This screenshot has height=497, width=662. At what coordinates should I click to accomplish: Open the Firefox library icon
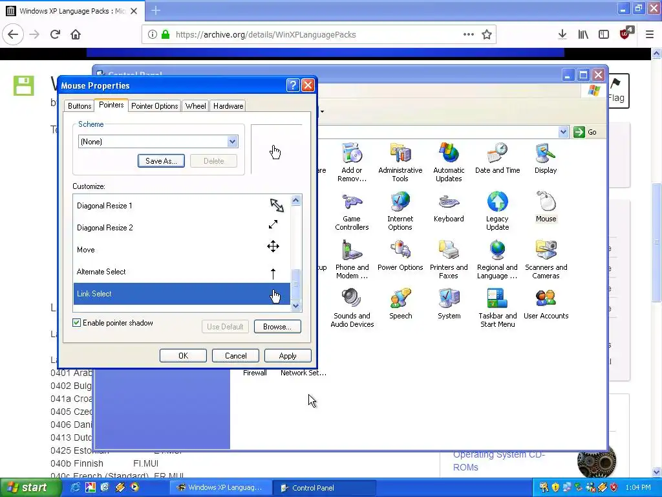tap(583, 35)
